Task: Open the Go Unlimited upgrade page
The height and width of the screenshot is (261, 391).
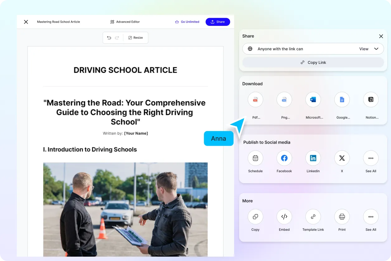Action: (x=187, y=22)
